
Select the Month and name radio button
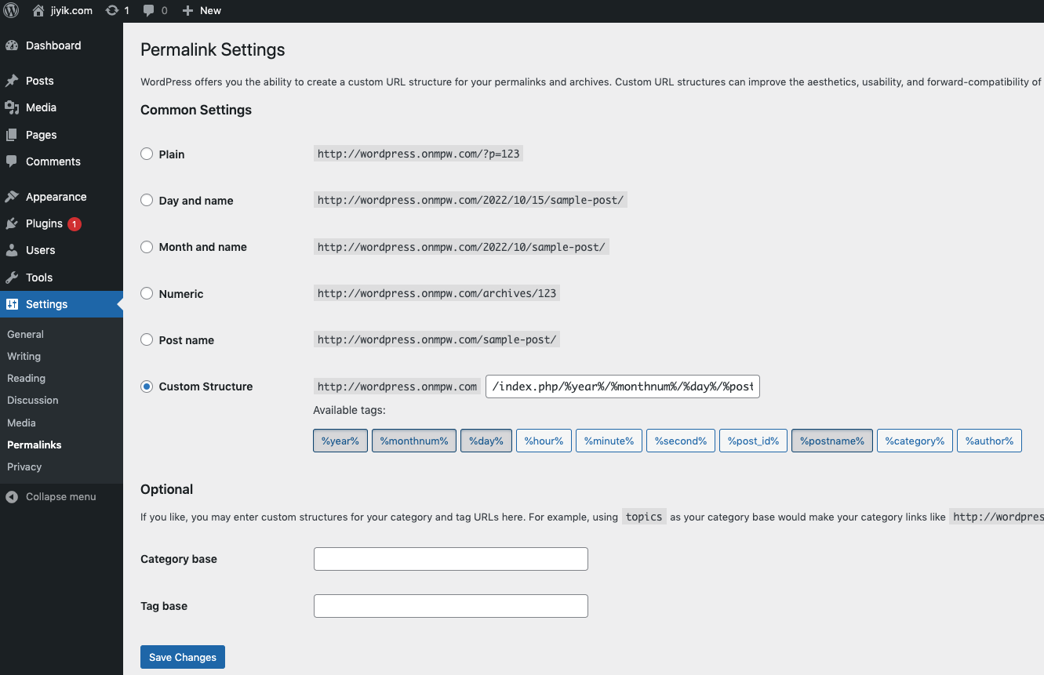147,247
